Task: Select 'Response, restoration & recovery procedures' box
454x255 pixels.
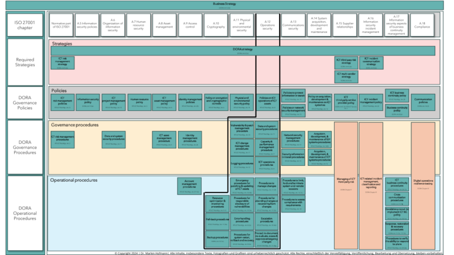Action: point(397,228)
